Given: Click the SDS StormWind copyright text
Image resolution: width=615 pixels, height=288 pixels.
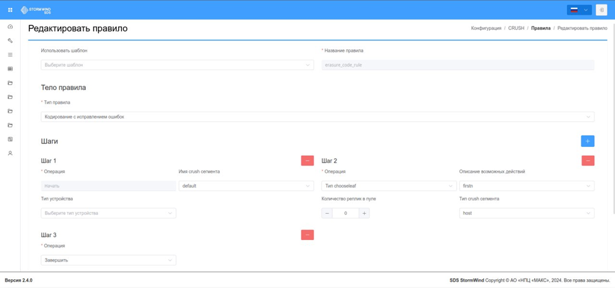Looking at the screenshot, I should (530, 280).
